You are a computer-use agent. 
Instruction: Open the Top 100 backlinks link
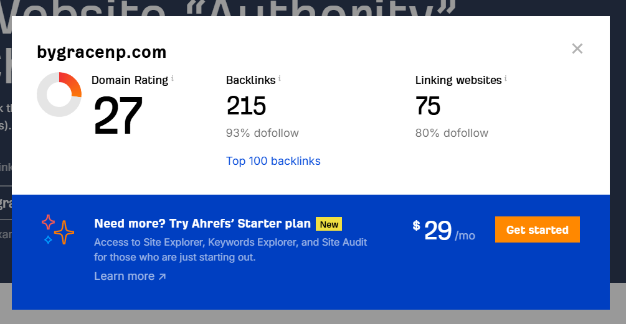[273, 161]
